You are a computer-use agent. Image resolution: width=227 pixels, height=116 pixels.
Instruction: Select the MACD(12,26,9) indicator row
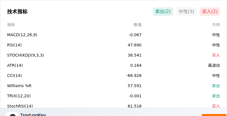(113, 35)
